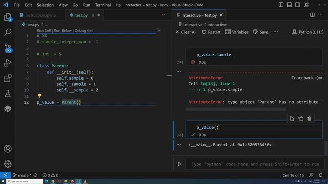Image resolution: width=328 pixels, height=184 pixels.
Task: Open the Accounts menu icon
Action: click(8, 149)
